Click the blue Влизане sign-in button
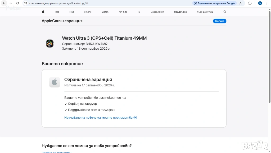The width and height of the screenshot is (271, 153). pyautogui.click(x=219, y=21)
